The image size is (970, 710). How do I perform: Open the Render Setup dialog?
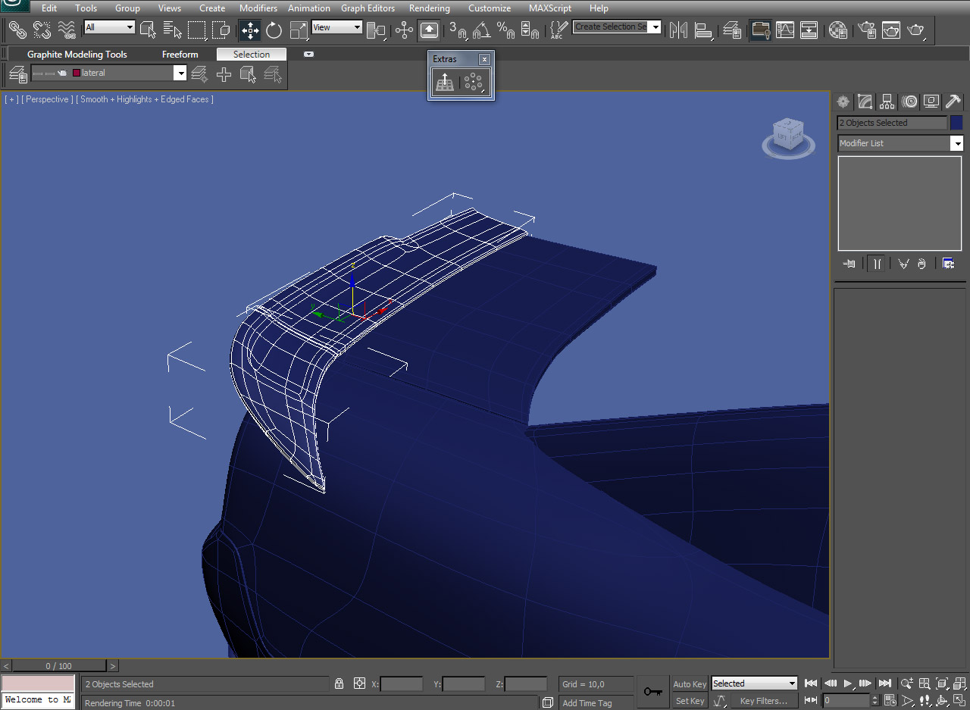867,30
